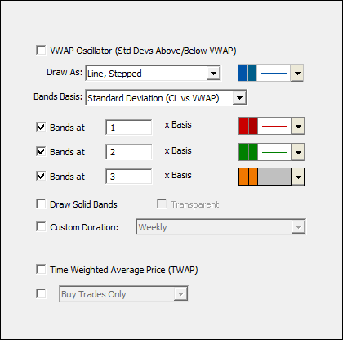
Task: Uncheck the second Bands at checkbox
Action: [x=41, y=151]
